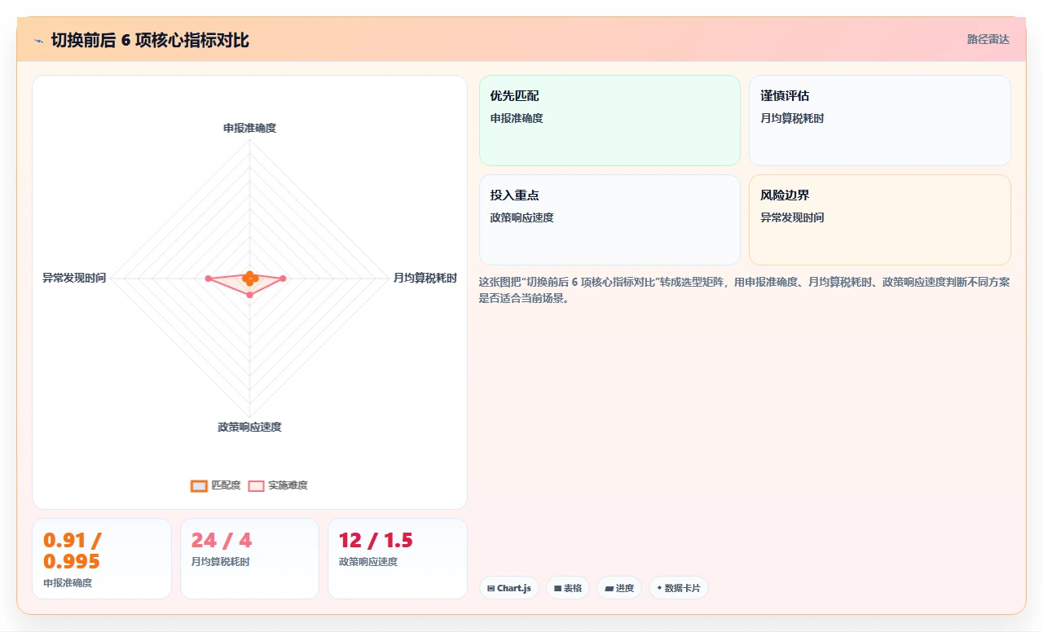Viewport: 1043px width, 632px height.
Task: Click 申报准确度 label under 0.91 / 0.995
Action: (68, 583)
